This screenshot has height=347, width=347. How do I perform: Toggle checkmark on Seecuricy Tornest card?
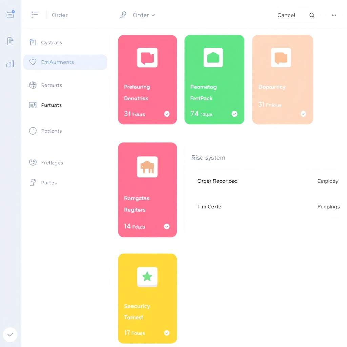point(167,333)
